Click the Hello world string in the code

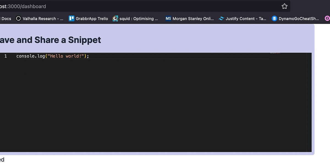[66, 56]
